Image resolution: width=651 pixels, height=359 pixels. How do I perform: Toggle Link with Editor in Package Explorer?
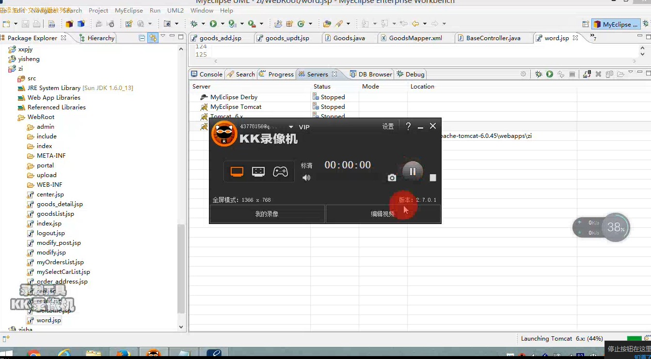tap(153, 38)
